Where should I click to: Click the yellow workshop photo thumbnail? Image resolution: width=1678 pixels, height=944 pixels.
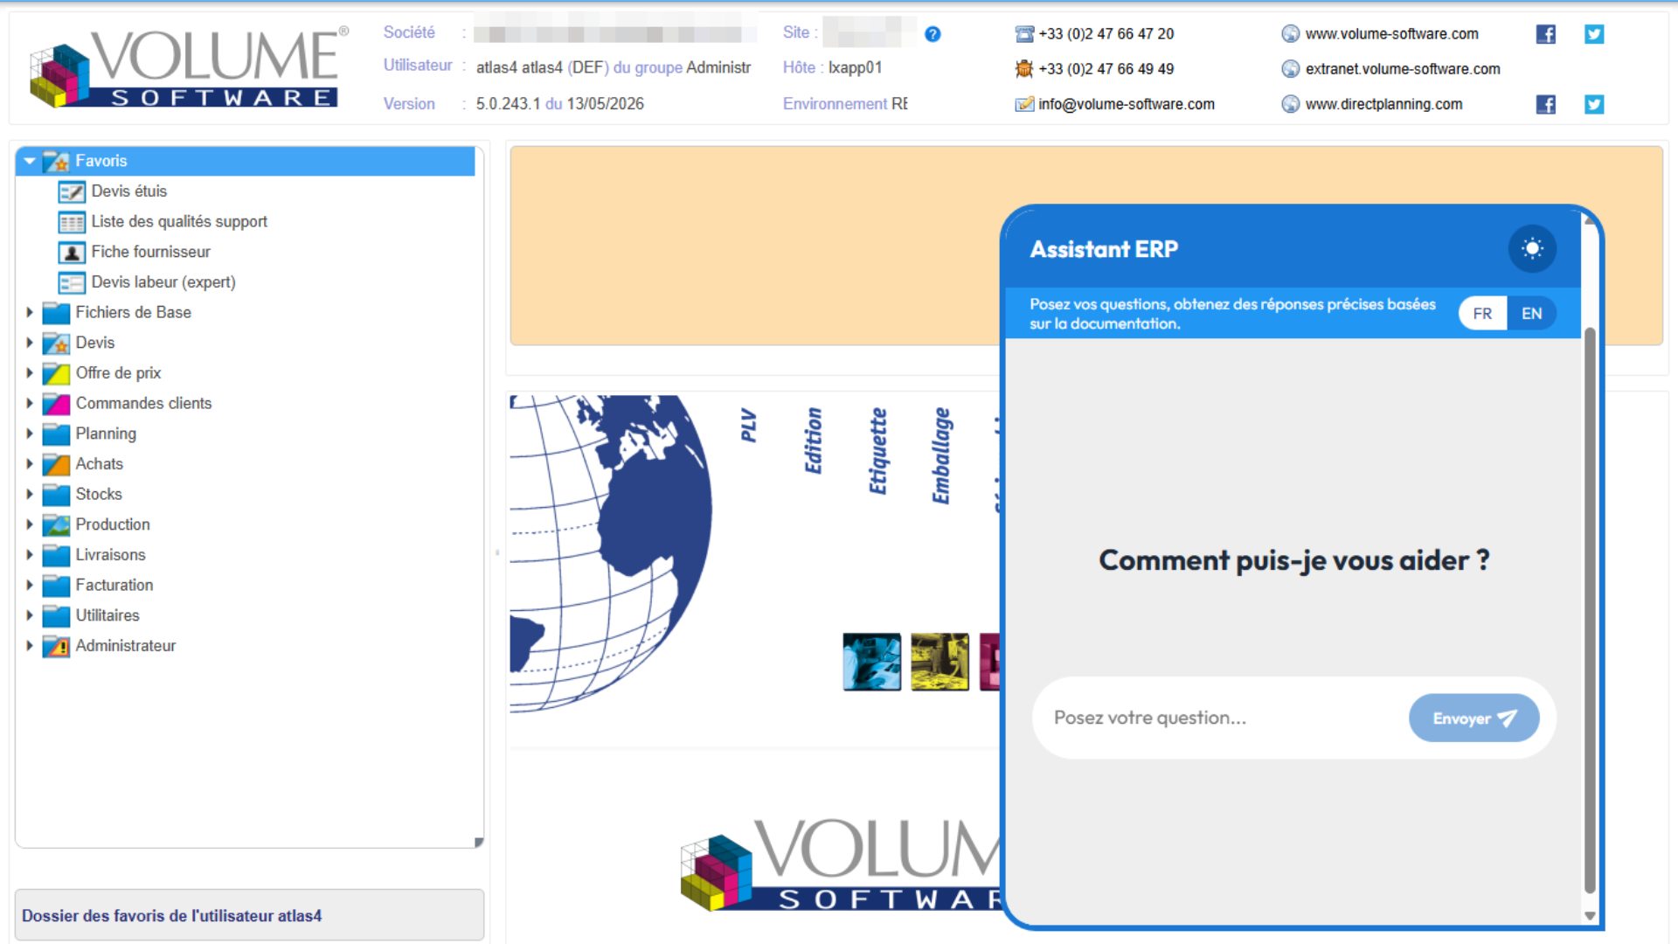pyautogui.click(x=940, y=662)
